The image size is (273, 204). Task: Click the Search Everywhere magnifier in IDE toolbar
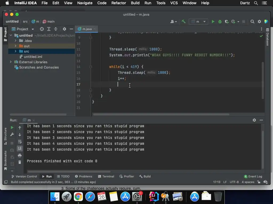[x=252, y=22]
